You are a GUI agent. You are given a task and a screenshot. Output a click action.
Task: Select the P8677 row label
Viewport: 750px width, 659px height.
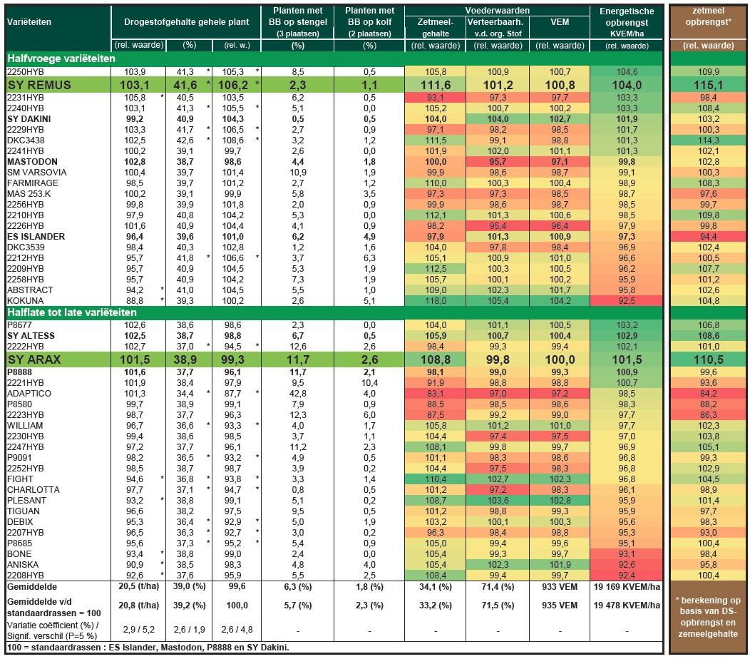pos(20,325)
